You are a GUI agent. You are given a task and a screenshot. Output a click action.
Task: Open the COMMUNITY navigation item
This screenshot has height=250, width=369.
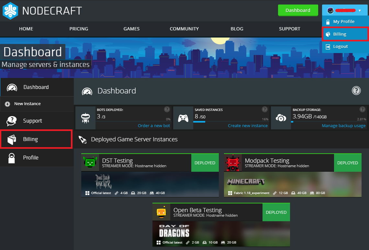pyautogui.click(x=184, y=29)
